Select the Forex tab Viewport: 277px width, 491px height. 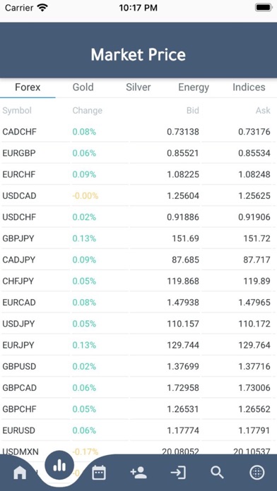coord(28,87)
